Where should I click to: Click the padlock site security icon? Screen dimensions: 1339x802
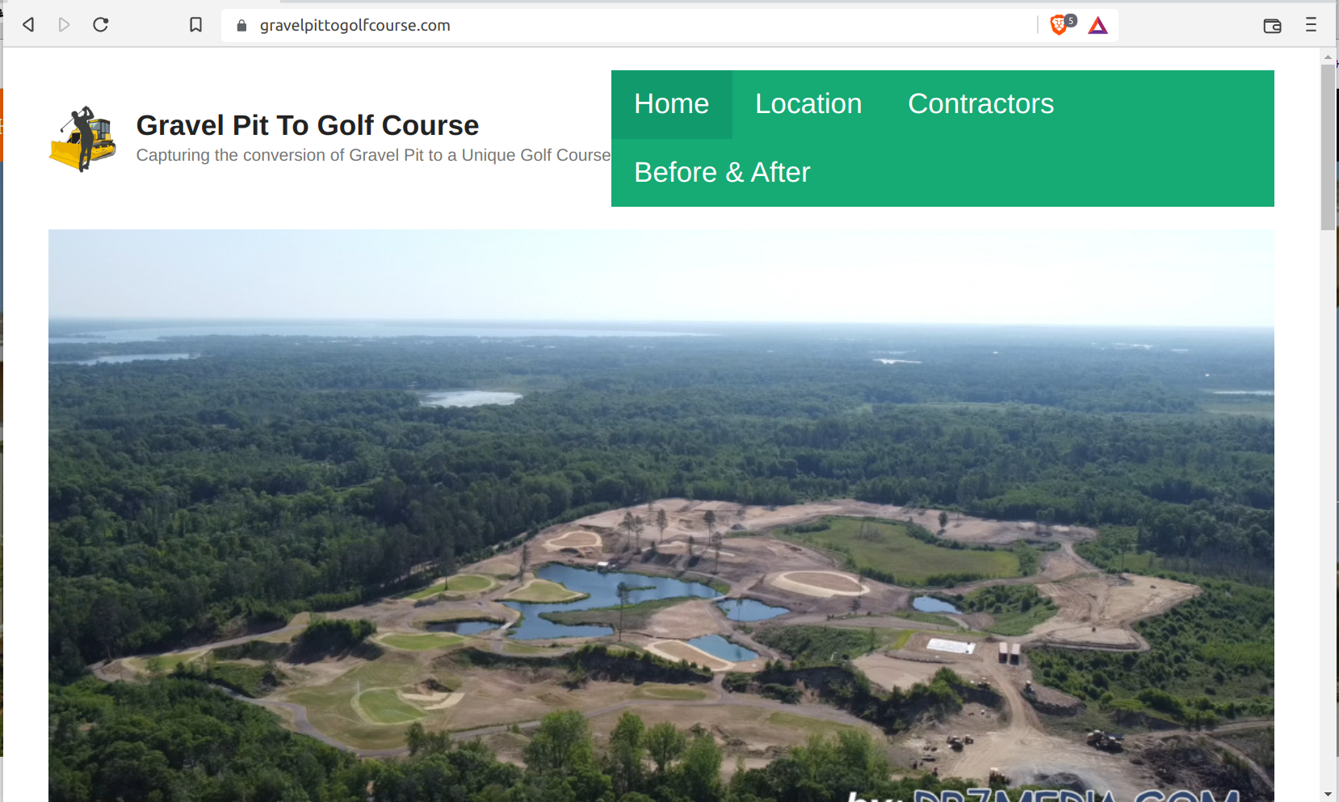[x=241, y=25]
